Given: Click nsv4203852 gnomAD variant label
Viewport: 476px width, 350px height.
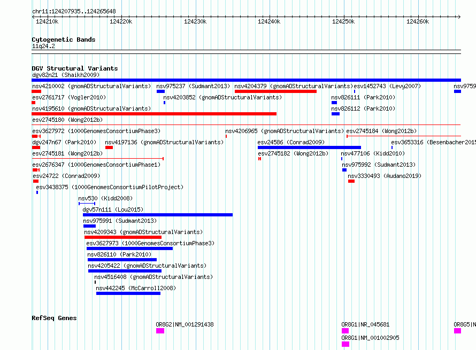Looking at the screenshot, I should [222, 97].
